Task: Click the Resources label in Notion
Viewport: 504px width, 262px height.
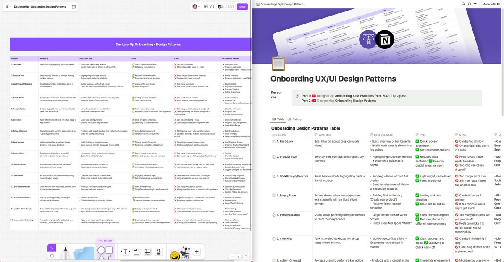Action: 276,95
